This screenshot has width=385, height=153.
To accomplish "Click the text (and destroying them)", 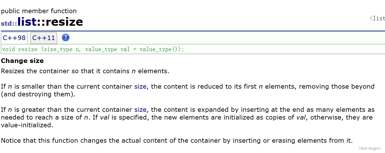I will click(38, 94).
